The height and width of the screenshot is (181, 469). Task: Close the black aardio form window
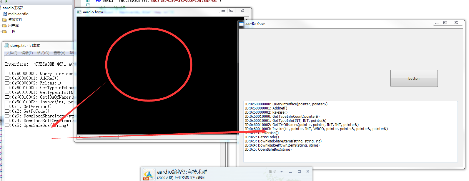(242, 11)
